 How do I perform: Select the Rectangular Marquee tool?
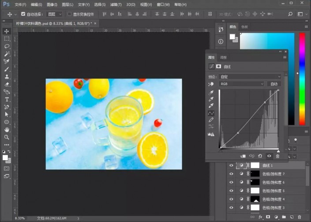(7, 39)
